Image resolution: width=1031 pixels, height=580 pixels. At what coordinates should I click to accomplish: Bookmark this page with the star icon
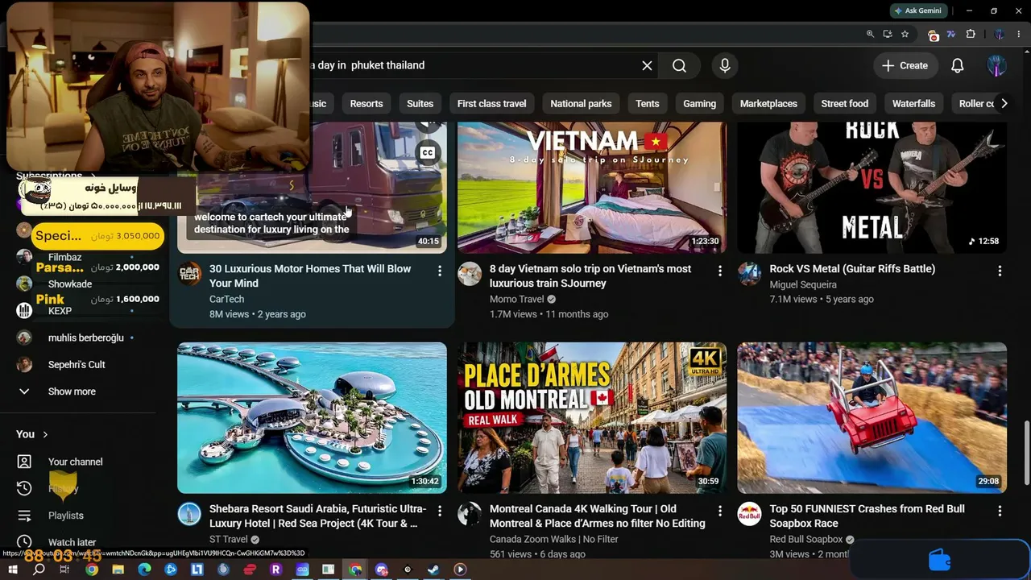[905, 34]
